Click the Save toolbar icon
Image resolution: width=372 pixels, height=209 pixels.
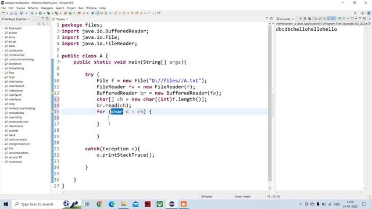click(x=11, y=13)
